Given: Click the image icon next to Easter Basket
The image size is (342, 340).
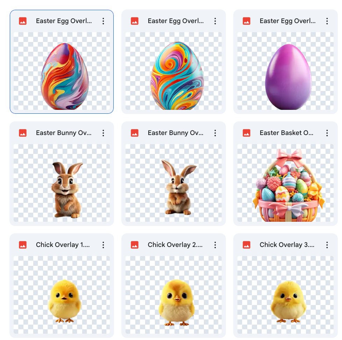Looking at the screenshot, I should (247, 133).
